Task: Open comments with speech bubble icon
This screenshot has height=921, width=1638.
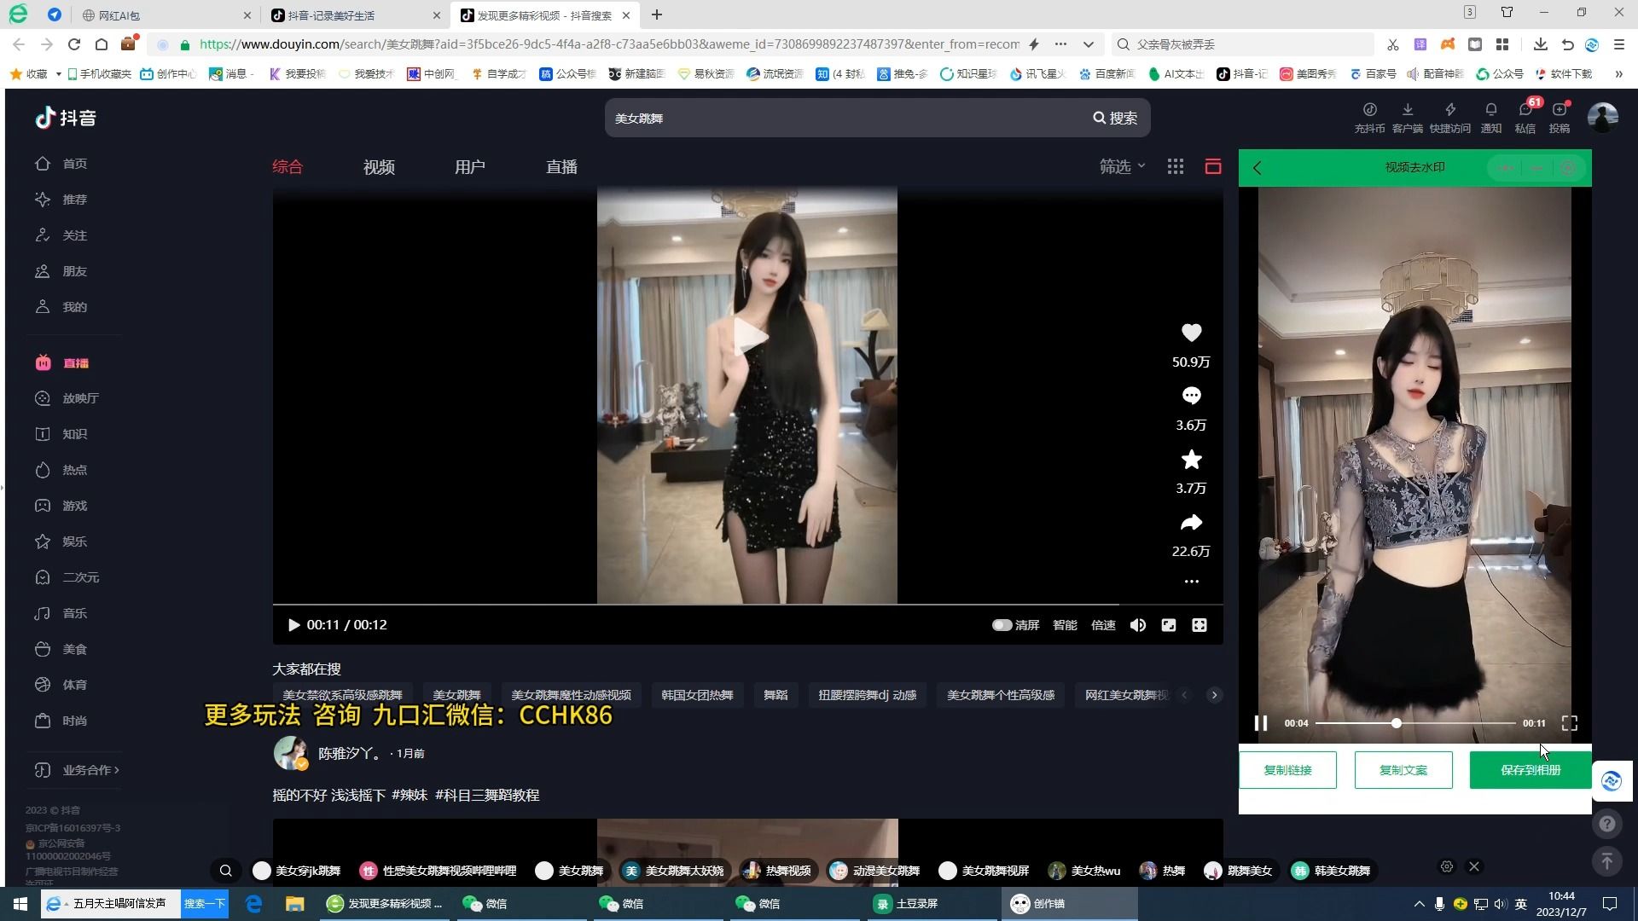Action: click(1191, 396)
